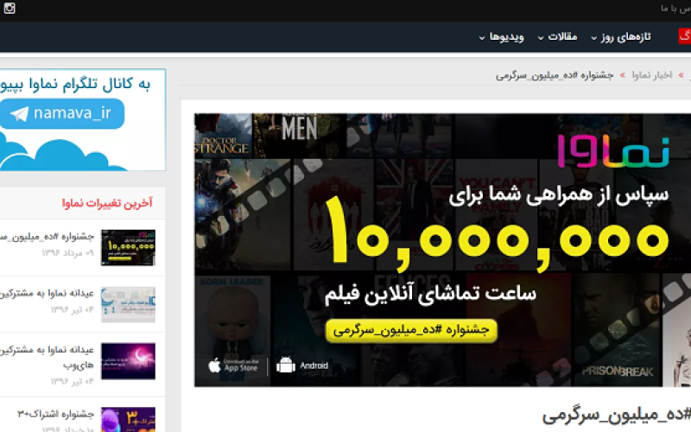The image size is (691, 432).
Task: Open the ویدیوها menu item
Action: 507,37
